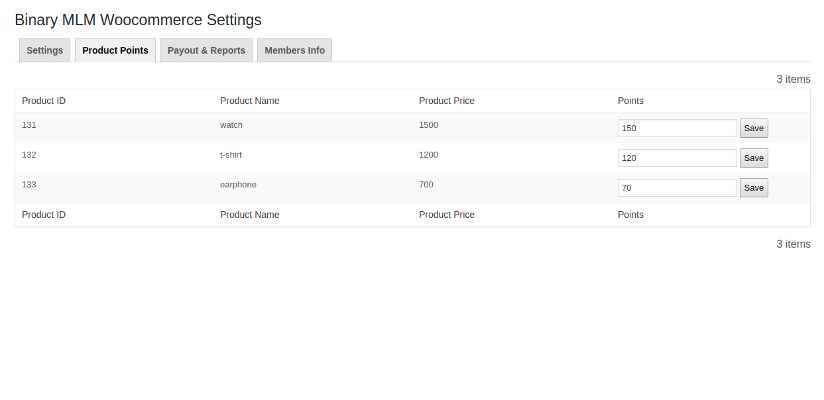Save points for earphone product

coord(754,188)
